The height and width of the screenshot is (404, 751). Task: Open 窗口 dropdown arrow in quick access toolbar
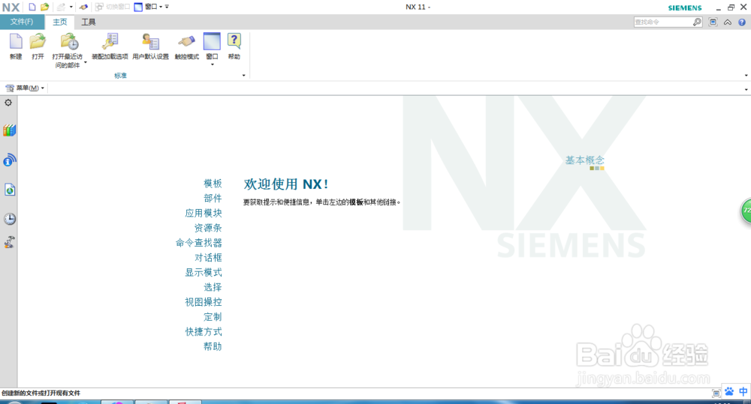click(x=161, y=7)
